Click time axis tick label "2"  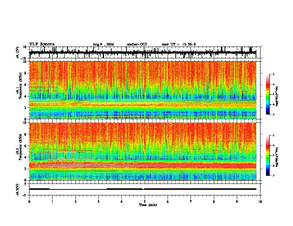tap(75, 202)
